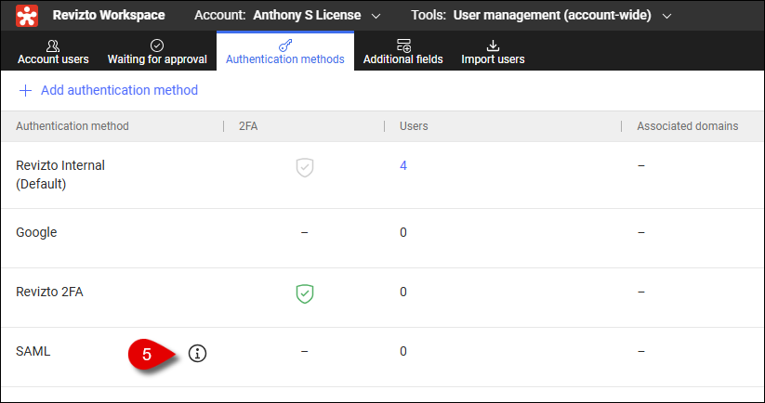Click the Associated domains column header

point(688,126)
